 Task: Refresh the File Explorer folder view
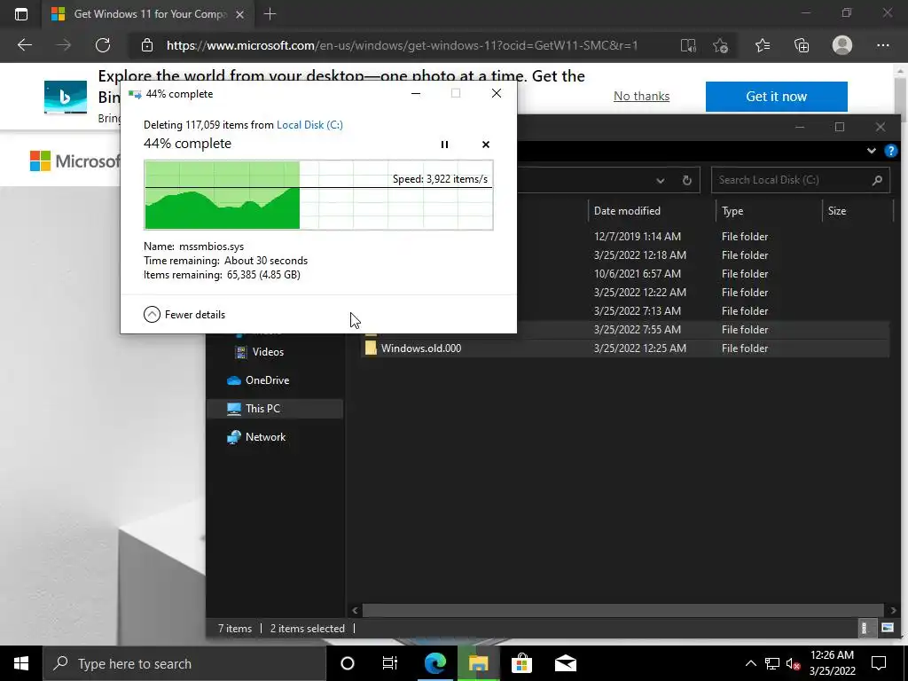pyautogui.click(x=687, y=180)
